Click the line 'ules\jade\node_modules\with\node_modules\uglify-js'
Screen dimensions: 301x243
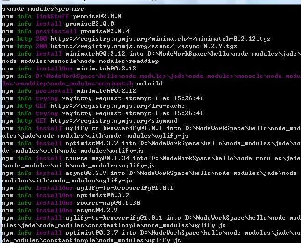pyautogui.click(x=95, y=136)
